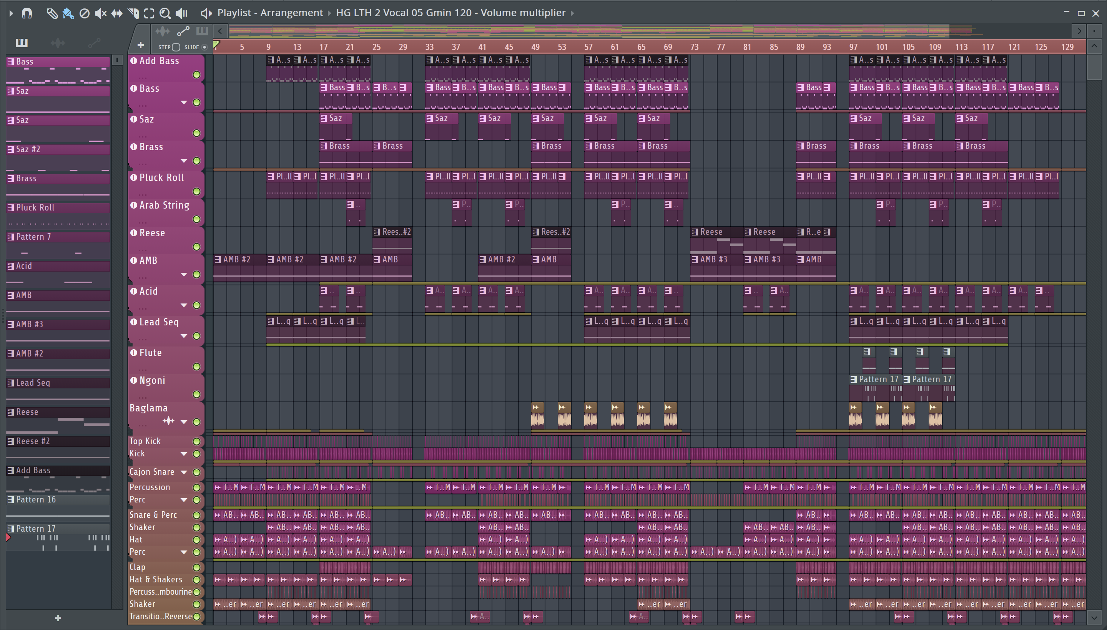This screenshot has width=1107, height=630.
Task: Toggle the STEP edit checkbox
Action: click(176, 47)
